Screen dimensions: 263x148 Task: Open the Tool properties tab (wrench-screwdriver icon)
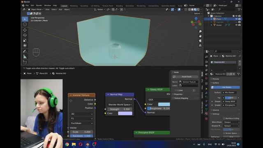[206, 57]
